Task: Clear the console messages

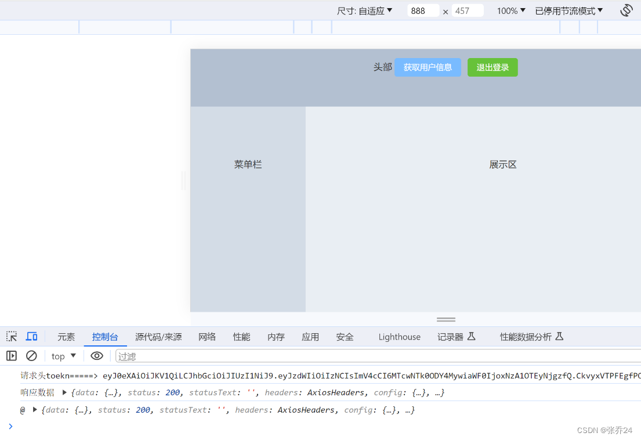Action: coord(31,356)
